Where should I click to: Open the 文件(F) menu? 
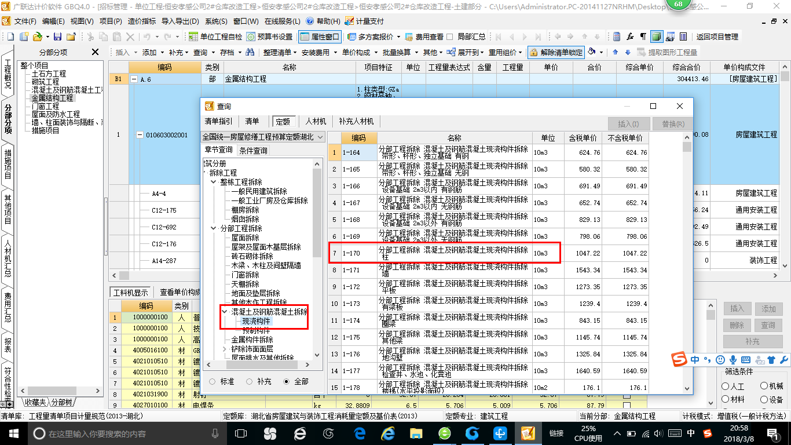click(25, 21)
